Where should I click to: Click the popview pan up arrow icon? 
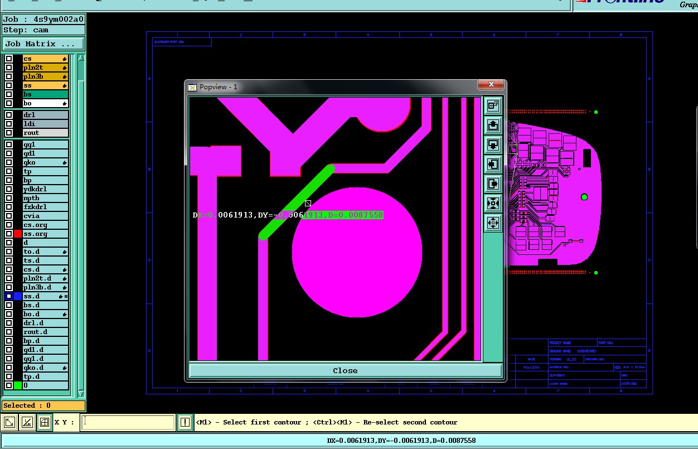pos(493,125)
